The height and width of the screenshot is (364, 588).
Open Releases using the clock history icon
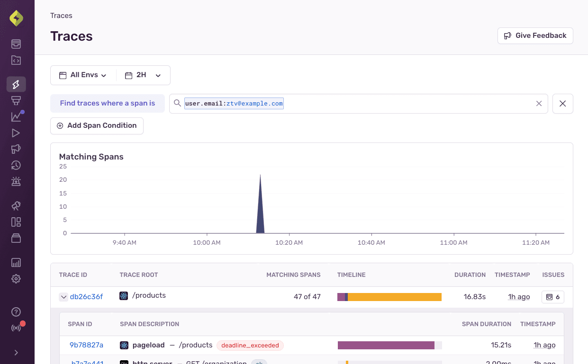pos(16,165)
